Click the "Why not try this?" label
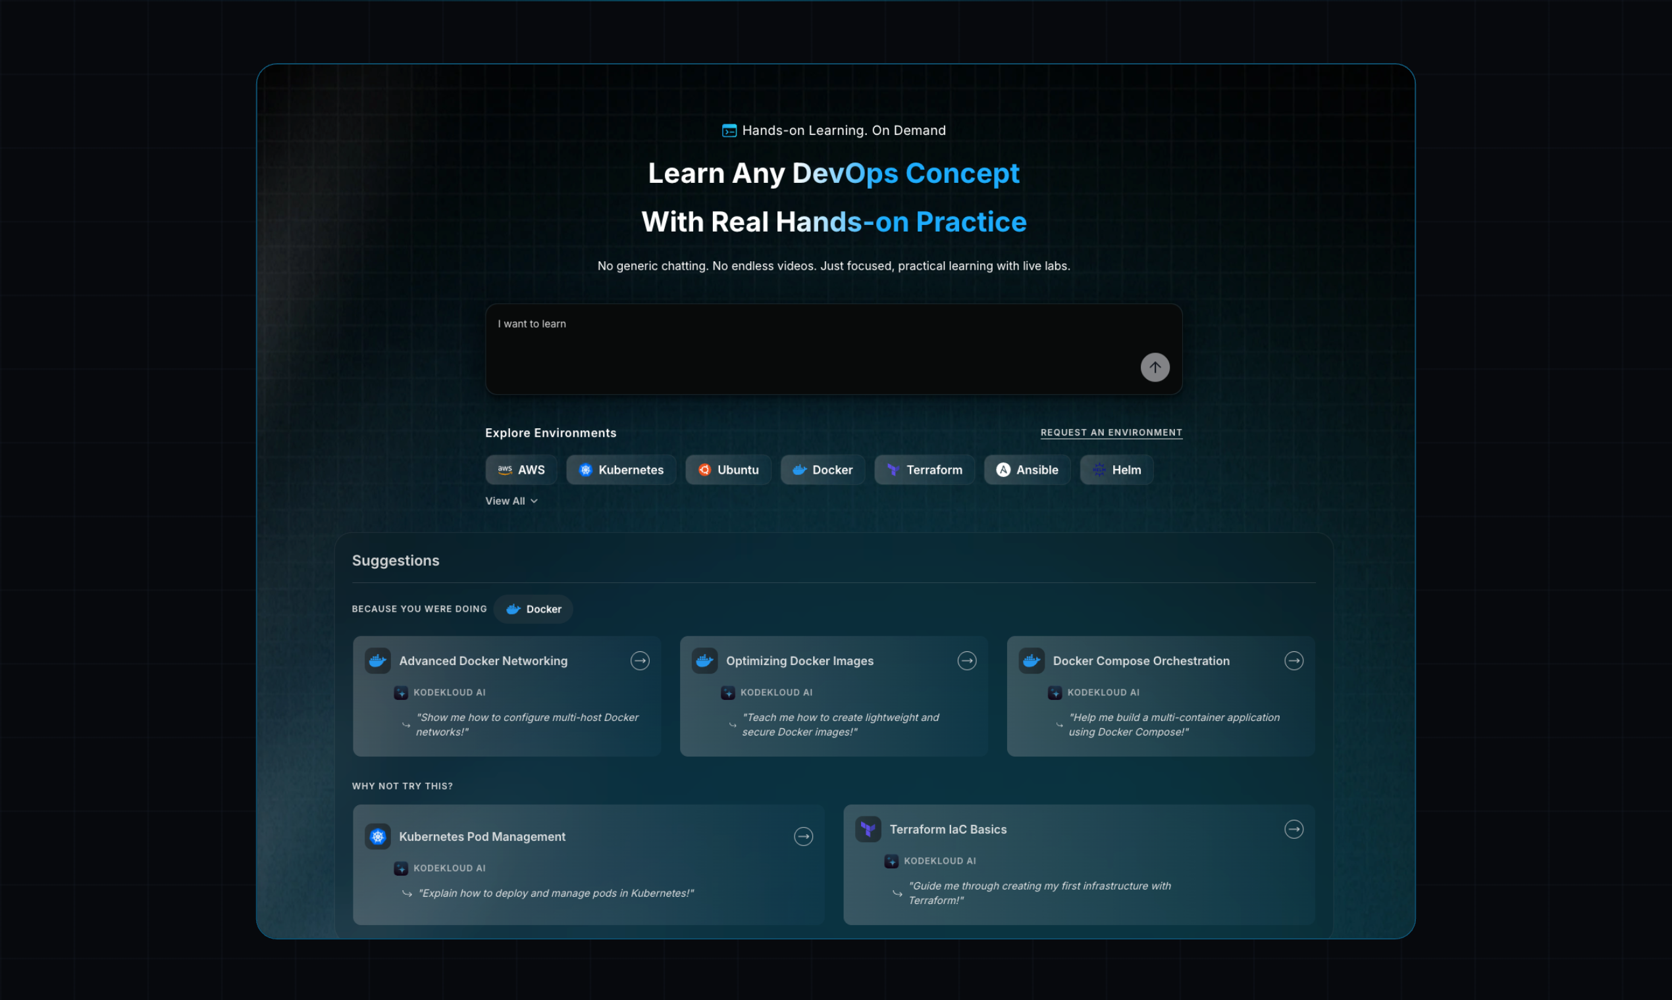The image size is (1672, 1000). 402,786
